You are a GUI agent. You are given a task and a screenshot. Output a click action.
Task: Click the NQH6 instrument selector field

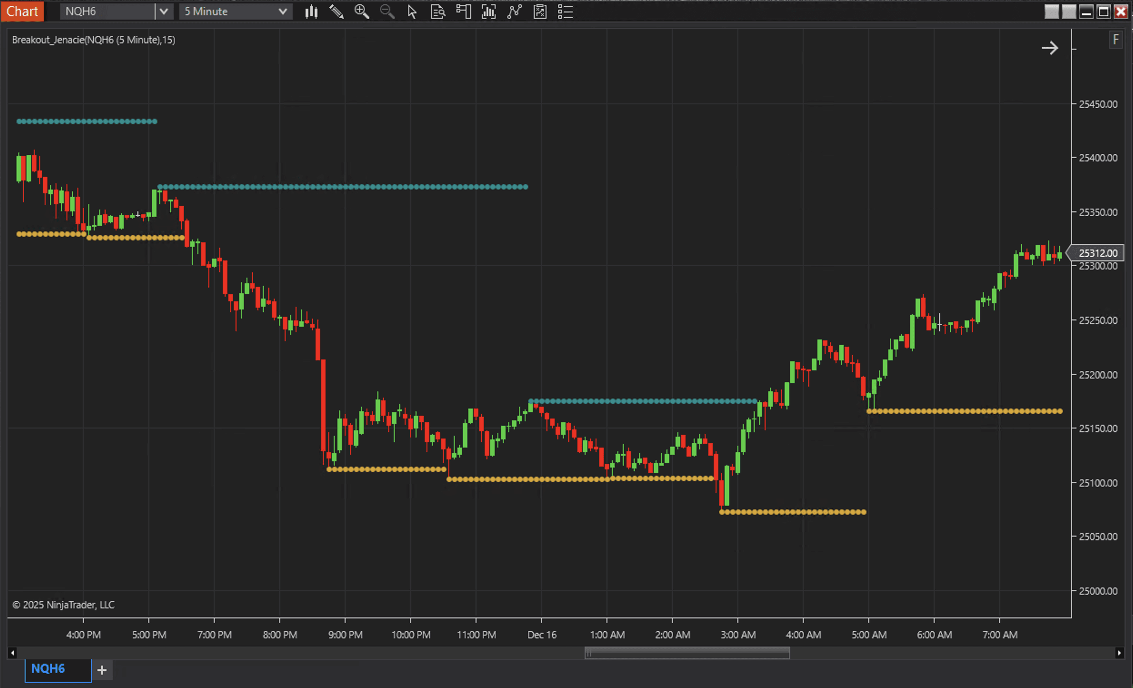click(107, 12)
